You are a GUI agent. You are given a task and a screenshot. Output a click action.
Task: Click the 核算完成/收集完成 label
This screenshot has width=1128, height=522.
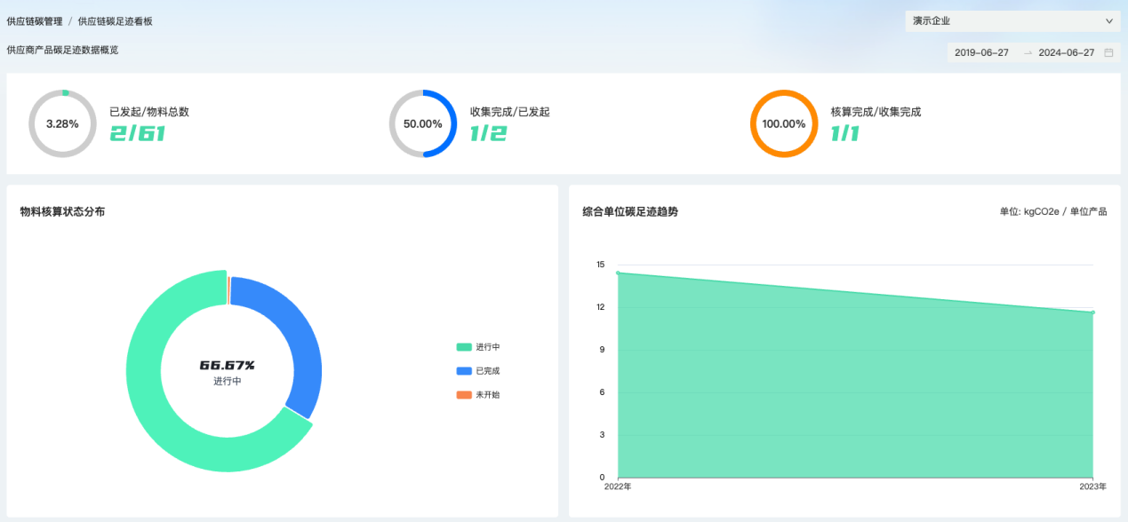pos(876,112)
